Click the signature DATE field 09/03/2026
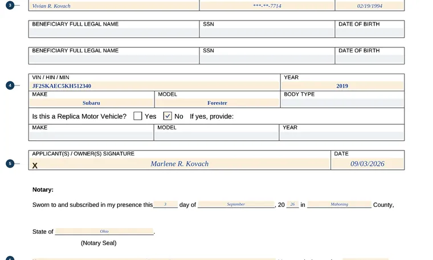 tap(367, 164)
